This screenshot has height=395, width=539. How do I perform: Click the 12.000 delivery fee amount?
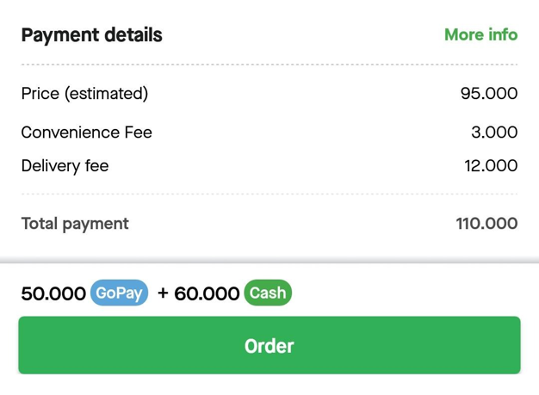491,165
